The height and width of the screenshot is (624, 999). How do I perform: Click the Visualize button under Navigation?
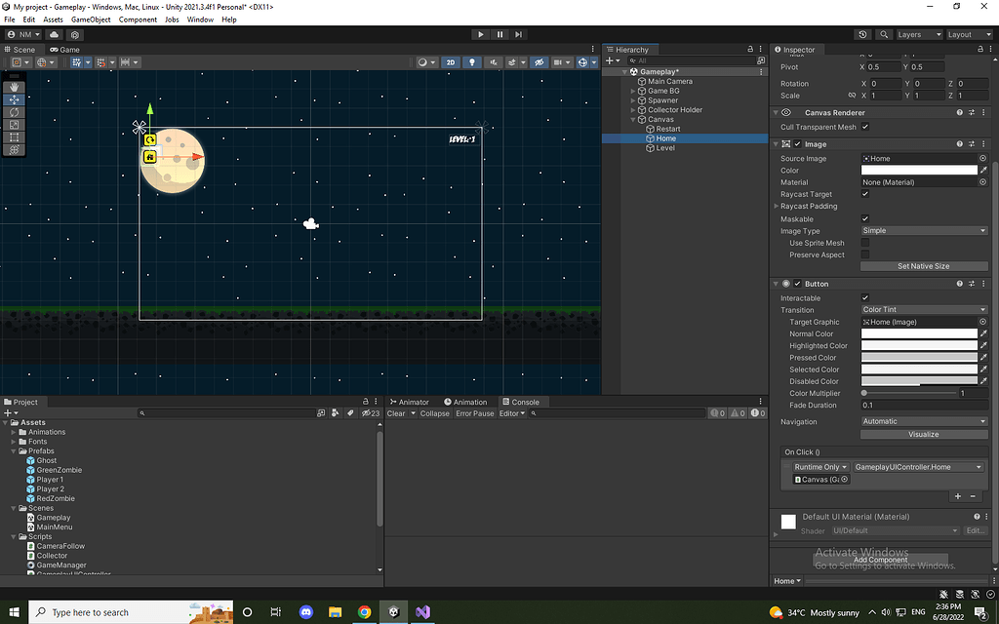point(923,433)
